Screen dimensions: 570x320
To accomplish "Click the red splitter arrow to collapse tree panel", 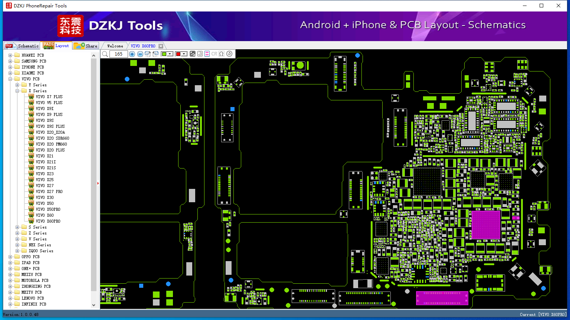I will pos(98,183).
